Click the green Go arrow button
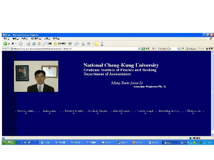 click(x=143, y=49)
